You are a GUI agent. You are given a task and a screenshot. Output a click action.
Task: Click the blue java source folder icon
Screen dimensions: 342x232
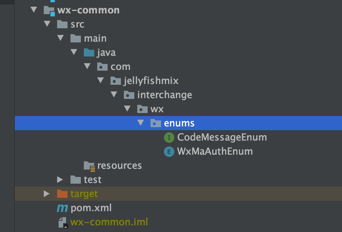pos(89,53)
